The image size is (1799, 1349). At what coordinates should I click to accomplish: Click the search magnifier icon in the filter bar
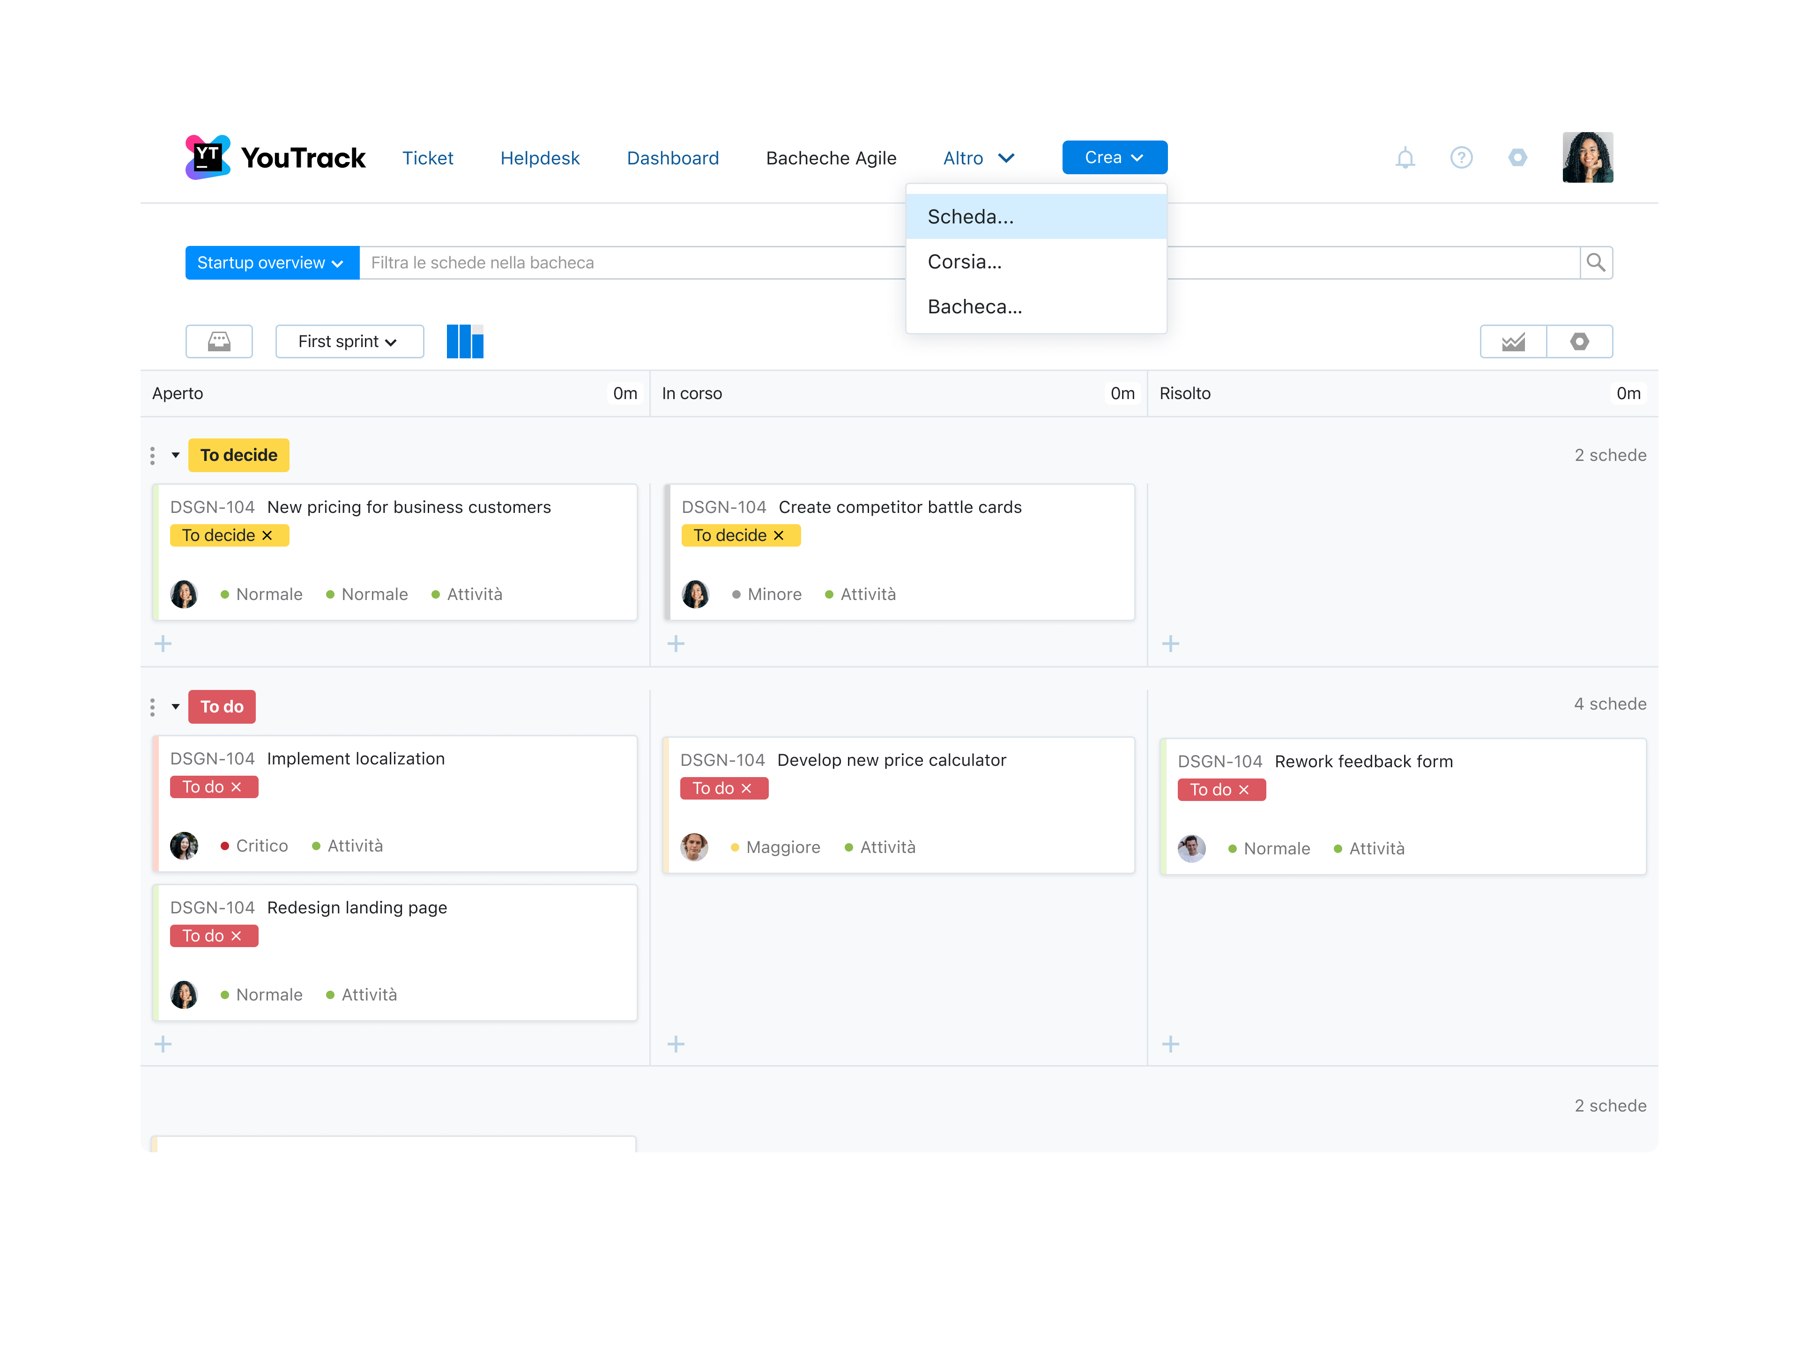1597,262
